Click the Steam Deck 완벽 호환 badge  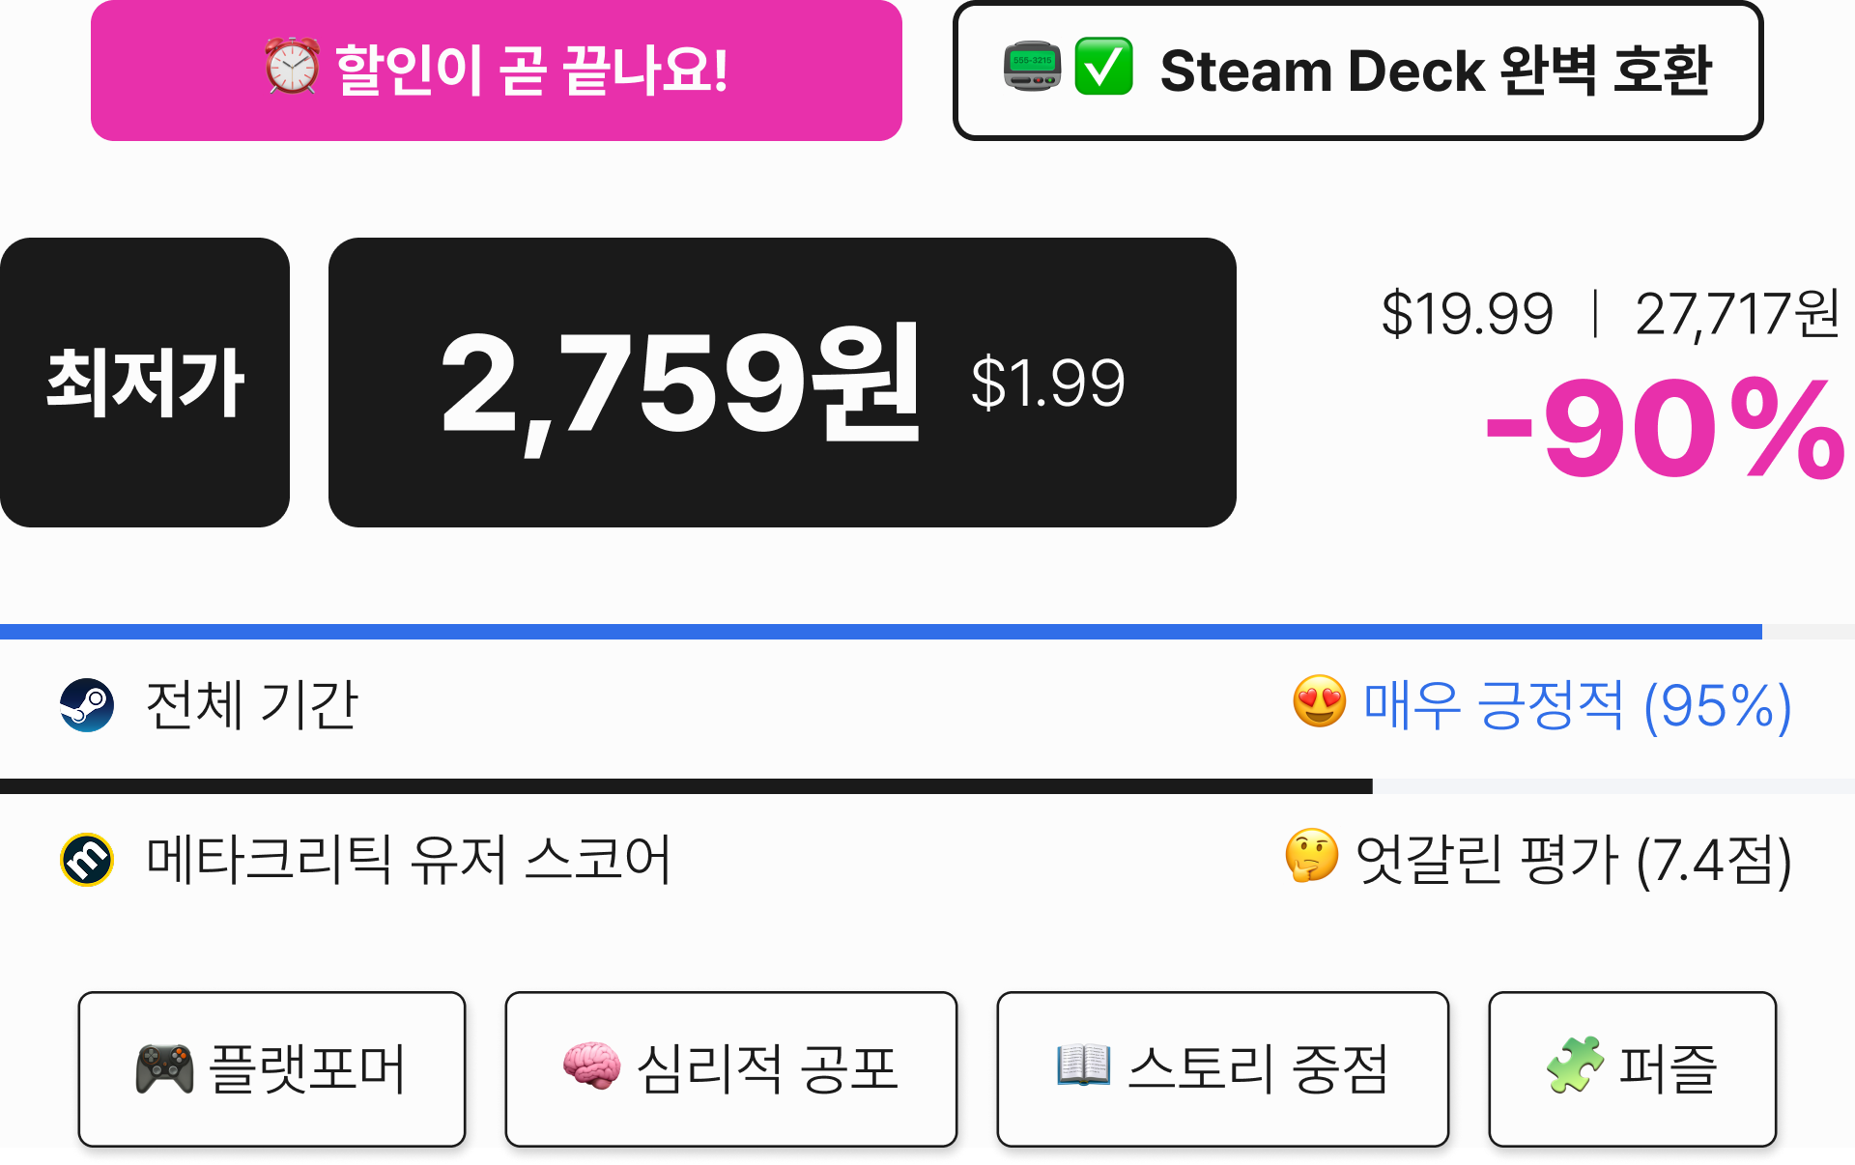click(x=1358, y=70)
